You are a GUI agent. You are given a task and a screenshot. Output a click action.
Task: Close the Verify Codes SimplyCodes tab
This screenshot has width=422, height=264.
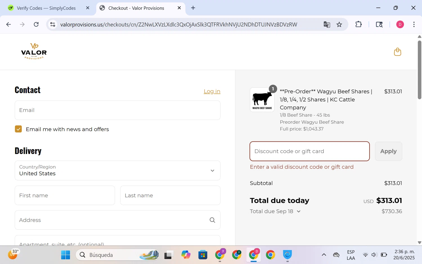pos(87,8)
